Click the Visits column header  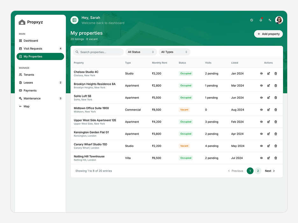208,63
